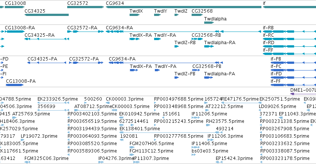316x164 pixels.
Task: Select protein if-PF
Action: (x=276, y=81)
